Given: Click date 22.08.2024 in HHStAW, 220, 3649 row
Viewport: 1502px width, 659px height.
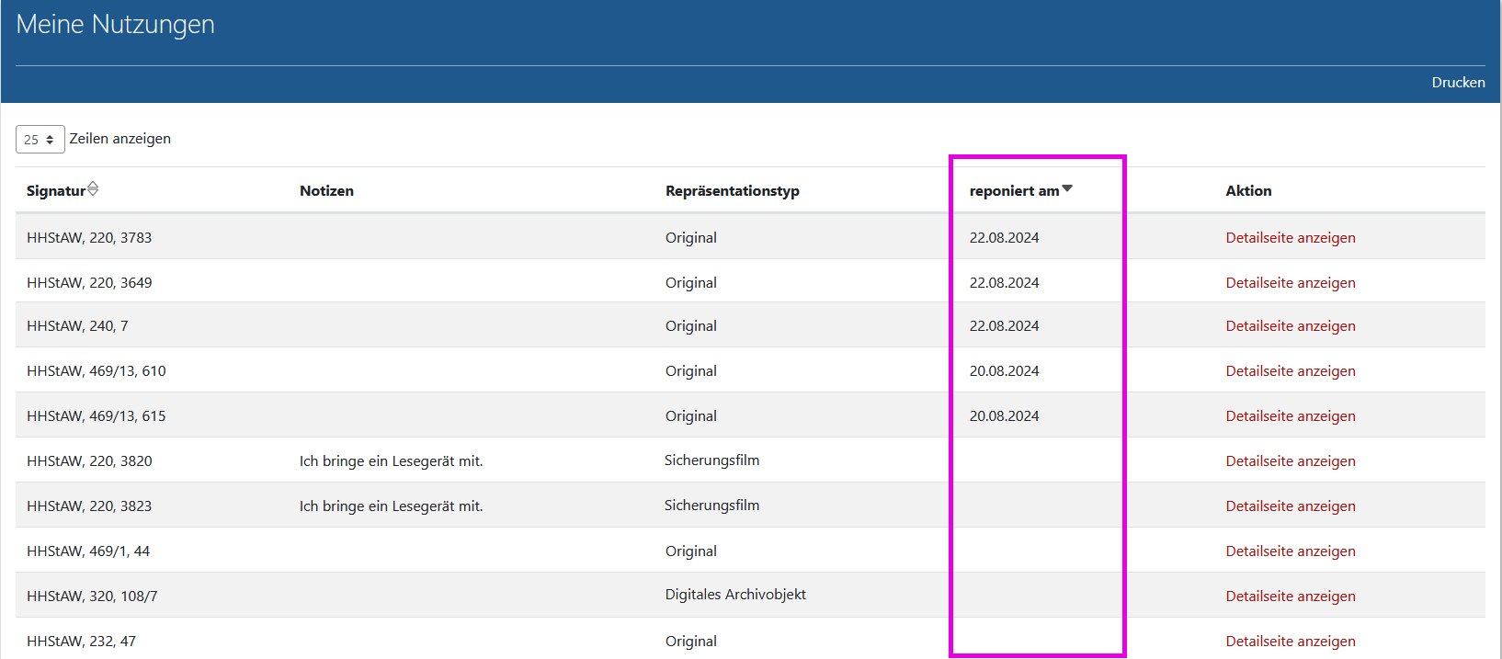Looking at the screenshot, I should (x=1004, y=283).
